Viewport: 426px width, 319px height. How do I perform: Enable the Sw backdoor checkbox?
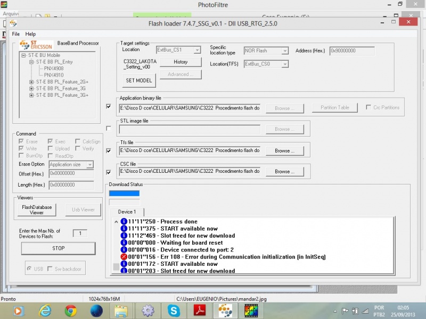click(x=50, y=268)
